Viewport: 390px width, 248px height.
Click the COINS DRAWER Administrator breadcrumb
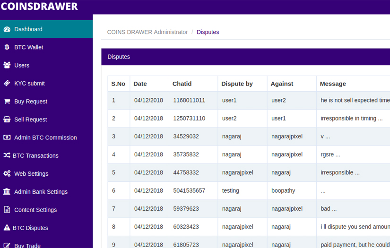[147, 32]
